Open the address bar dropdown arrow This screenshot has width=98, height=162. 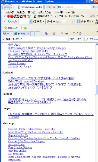[x=44, y=7]
